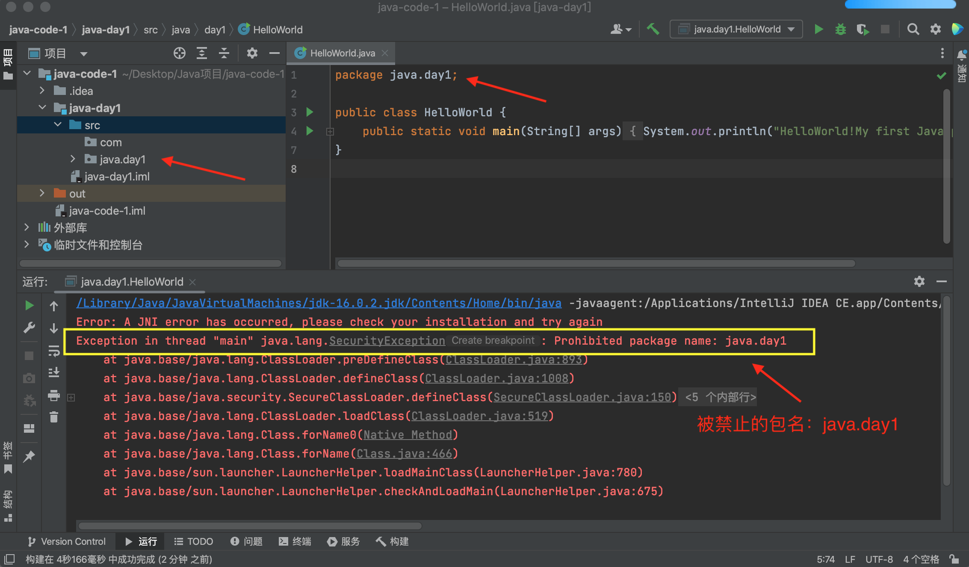Open Version Control tool window

tap(66, 541)
